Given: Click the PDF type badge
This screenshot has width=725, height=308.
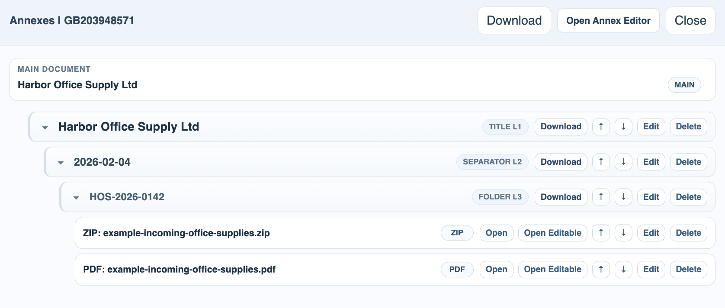Looking at the screenshot, I should (x=457, y=269).
